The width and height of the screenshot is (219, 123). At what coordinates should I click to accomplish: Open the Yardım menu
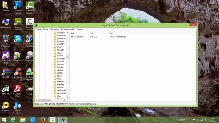(80, 29)
